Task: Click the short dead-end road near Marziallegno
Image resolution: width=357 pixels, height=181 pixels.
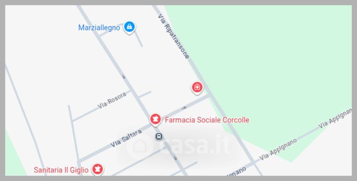Action: pos(139,39)
